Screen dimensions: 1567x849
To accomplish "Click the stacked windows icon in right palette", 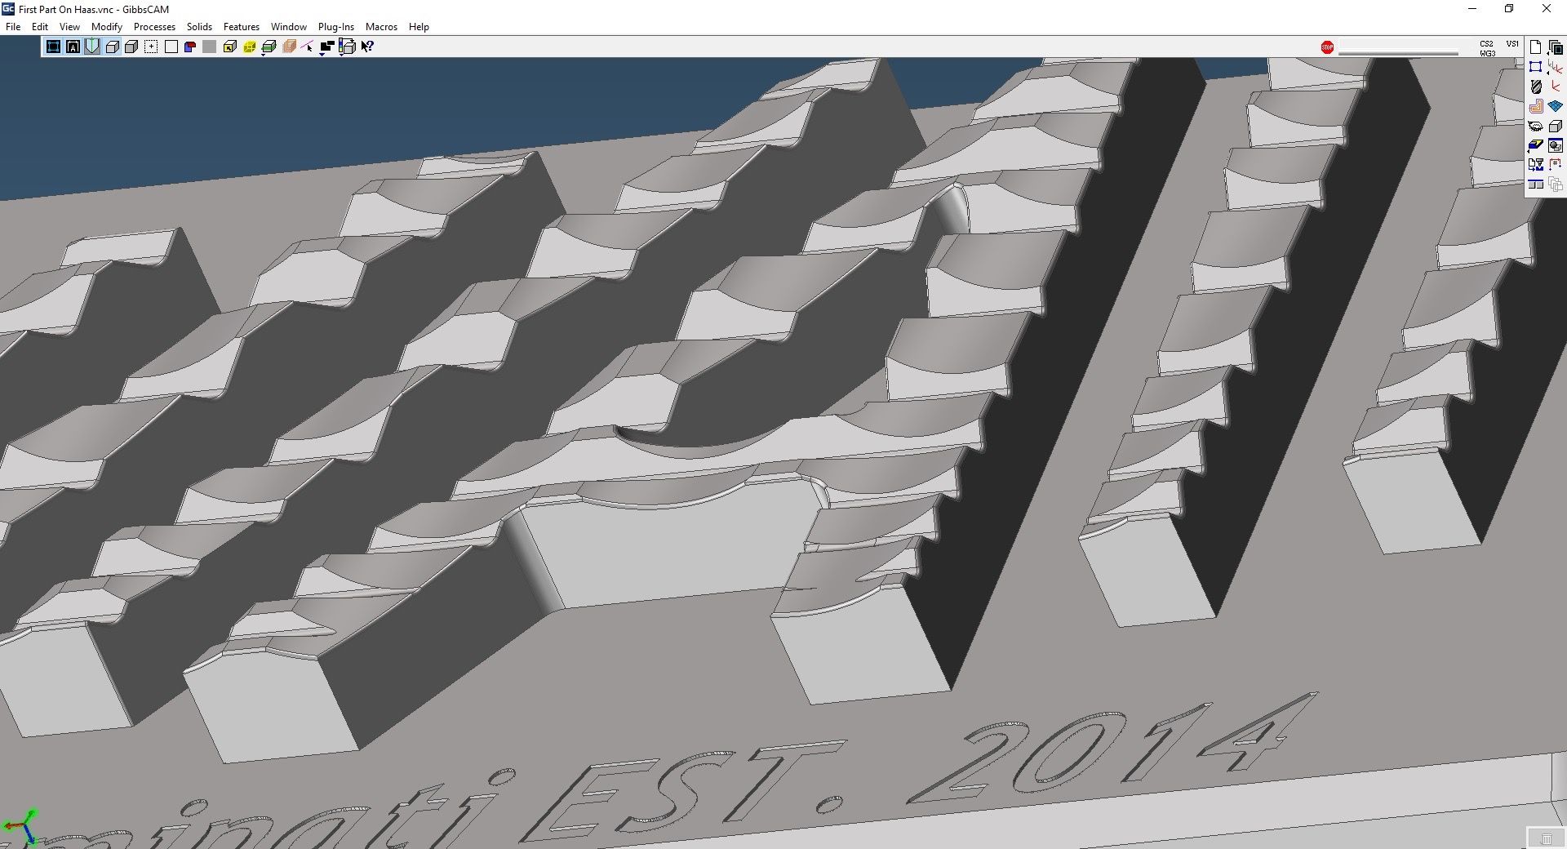I will click(x=1556, y=47).
